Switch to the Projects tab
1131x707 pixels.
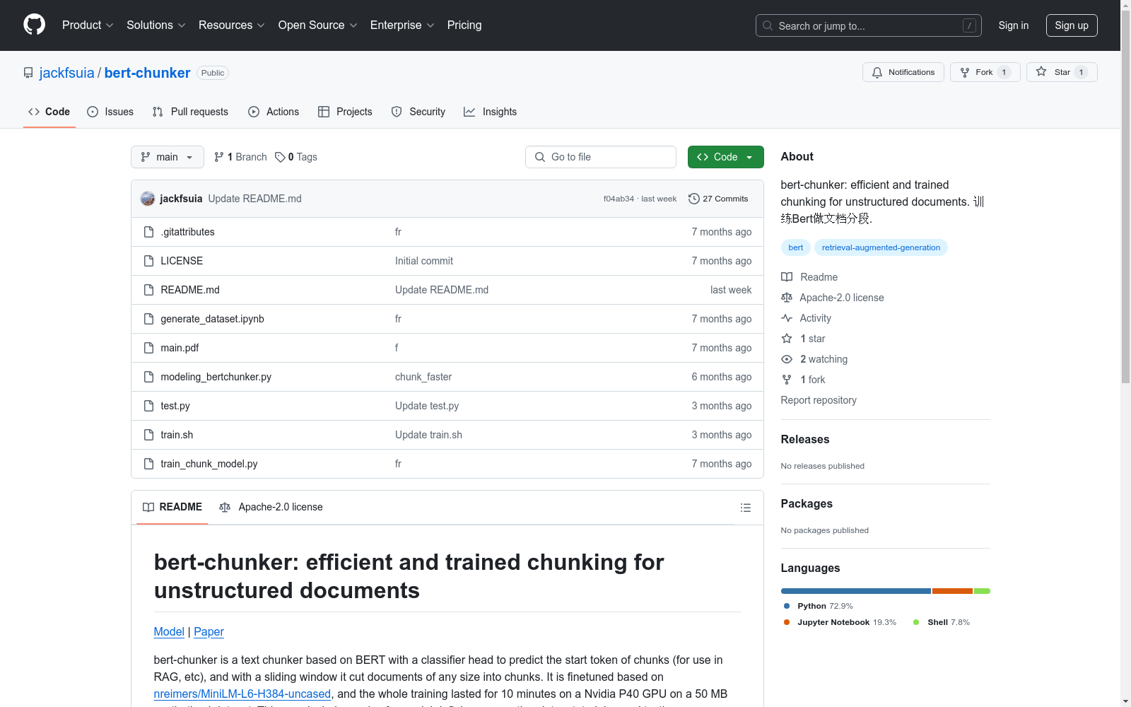coord(345,112)
